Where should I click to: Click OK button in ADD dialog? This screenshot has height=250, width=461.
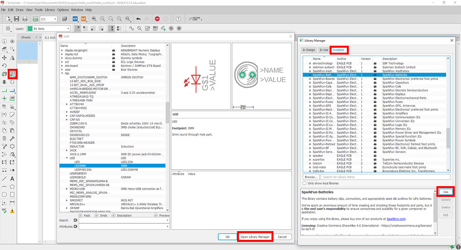(227, 237)
